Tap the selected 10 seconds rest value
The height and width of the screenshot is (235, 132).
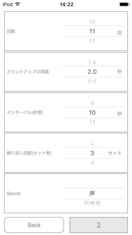tap(92, 112)
